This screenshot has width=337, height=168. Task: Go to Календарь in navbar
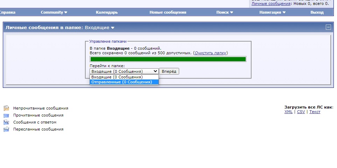pyautogui.click(x=107, y=12)
